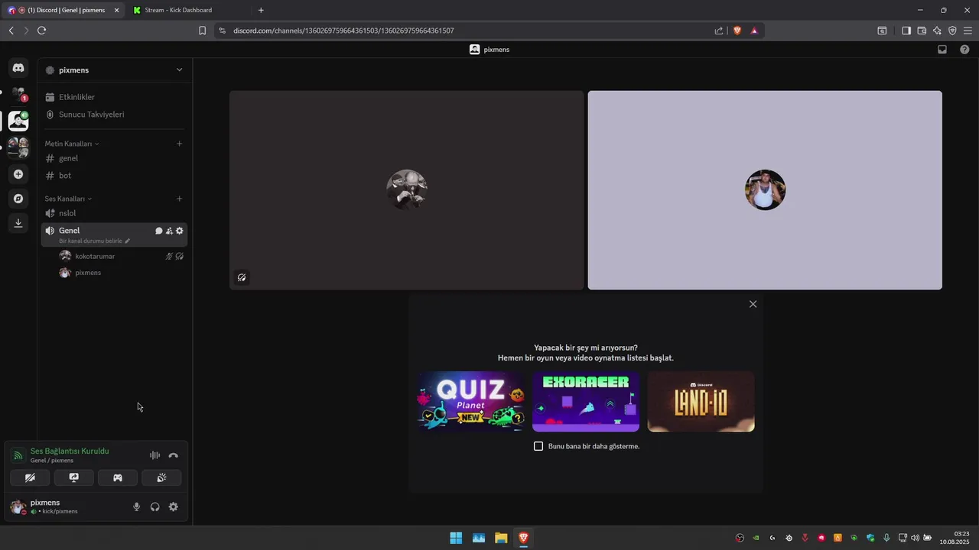Viewport: 979px width, 550px height.
Task: Reload the page button
Action: [x=41, y=31]
